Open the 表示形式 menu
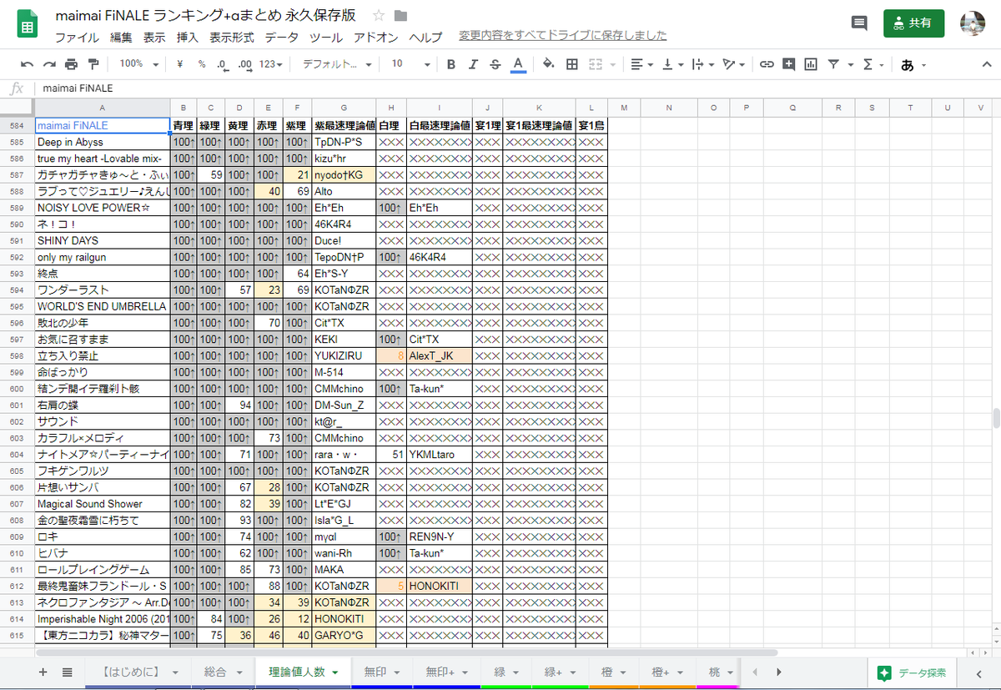The width and height of the screenshot is (1001, 690). [x=232, y=37]
